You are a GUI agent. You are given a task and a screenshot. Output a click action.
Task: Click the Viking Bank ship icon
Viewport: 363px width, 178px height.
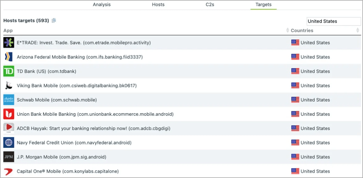click(x=9, y=86)
